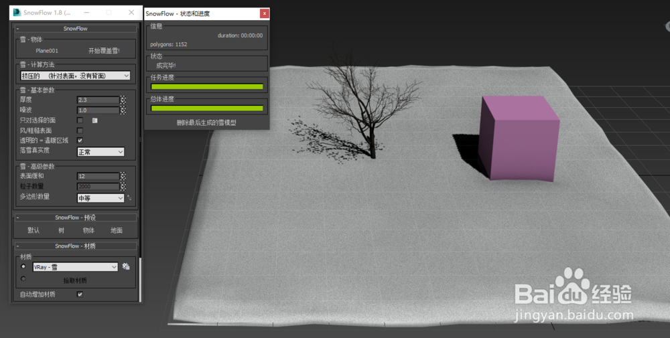Screen dimensions: 670x338
Task: Click the 成完毕! status text
Action: coord(165,66)
